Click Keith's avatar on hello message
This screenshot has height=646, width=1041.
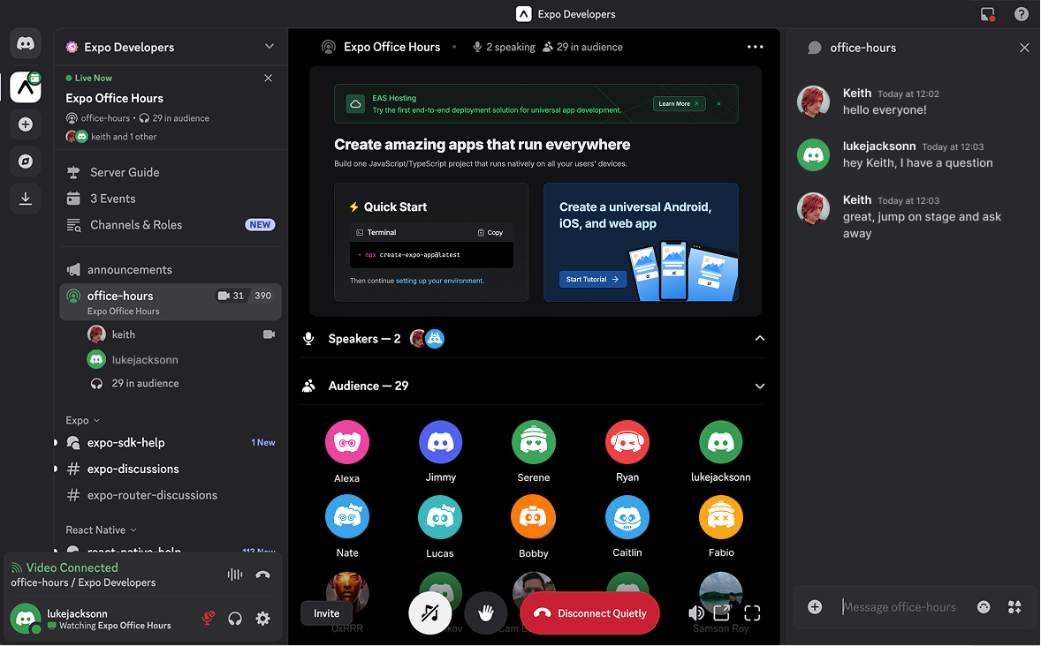click(x=813, y=101)
